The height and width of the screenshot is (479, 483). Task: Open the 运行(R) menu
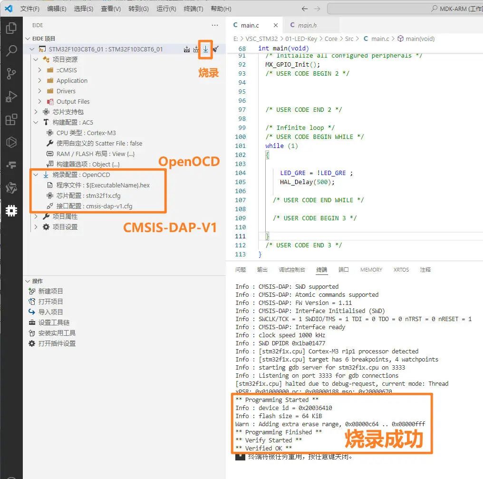pos(166,9)
